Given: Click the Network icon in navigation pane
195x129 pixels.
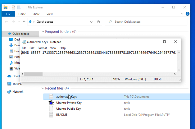Looking at the screenshot, I should pyautogui.click(x=9, y=92).
